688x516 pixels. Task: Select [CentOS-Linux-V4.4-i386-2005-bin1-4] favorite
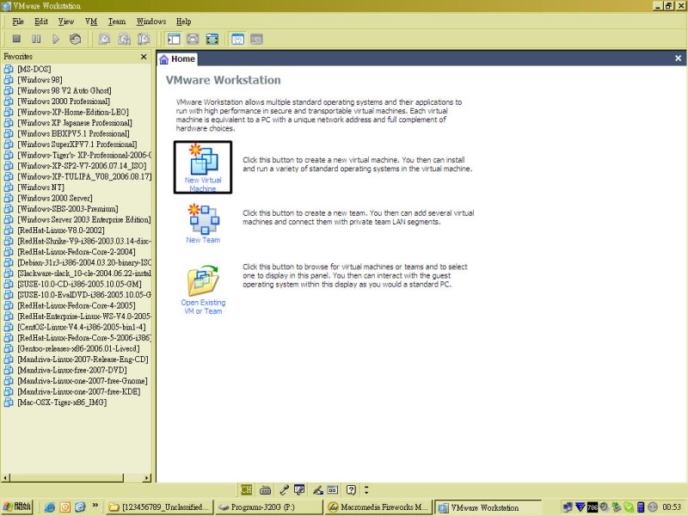[x=81, y=327]
